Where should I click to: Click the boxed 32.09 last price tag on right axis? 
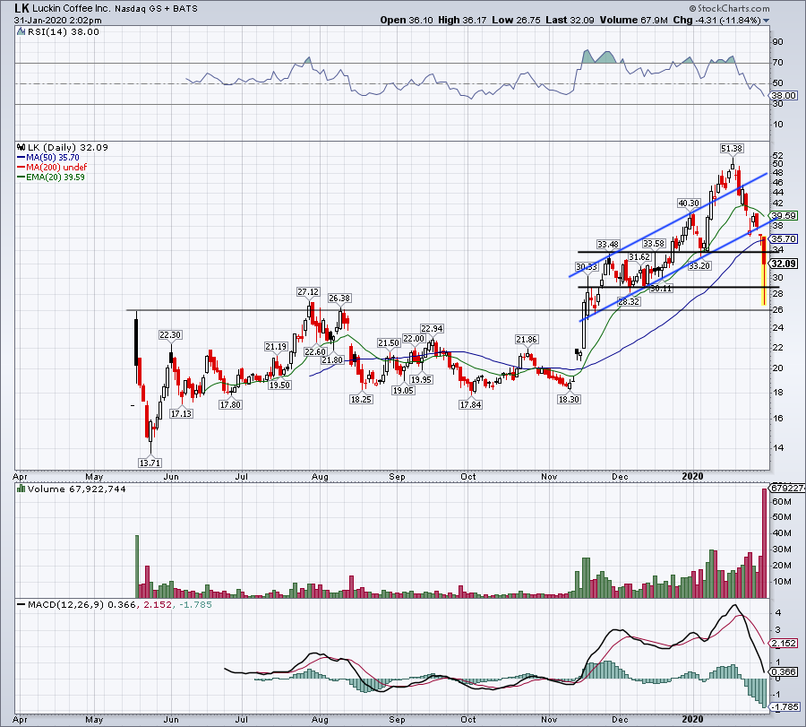785,264
